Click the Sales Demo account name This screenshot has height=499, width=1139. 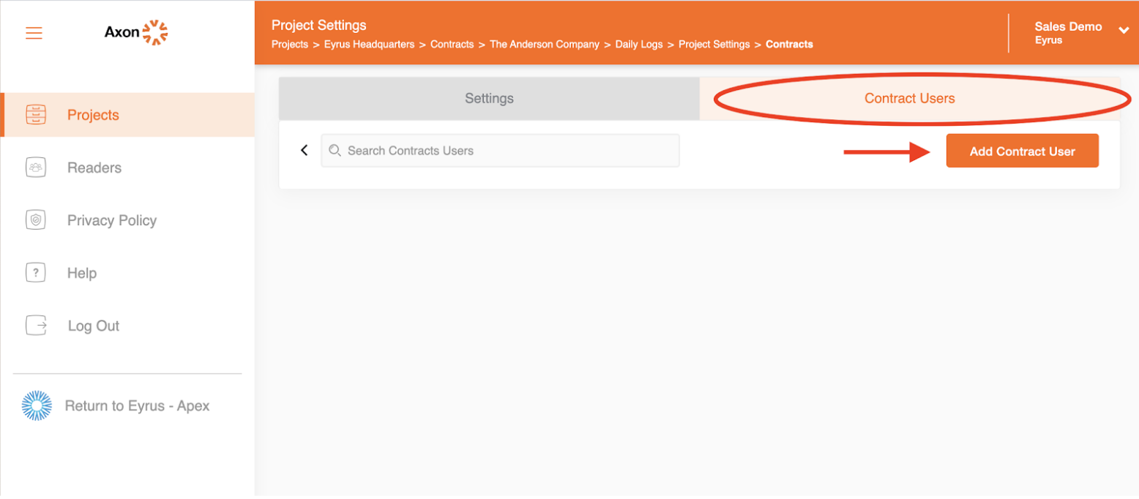[x=1068, y=26]
